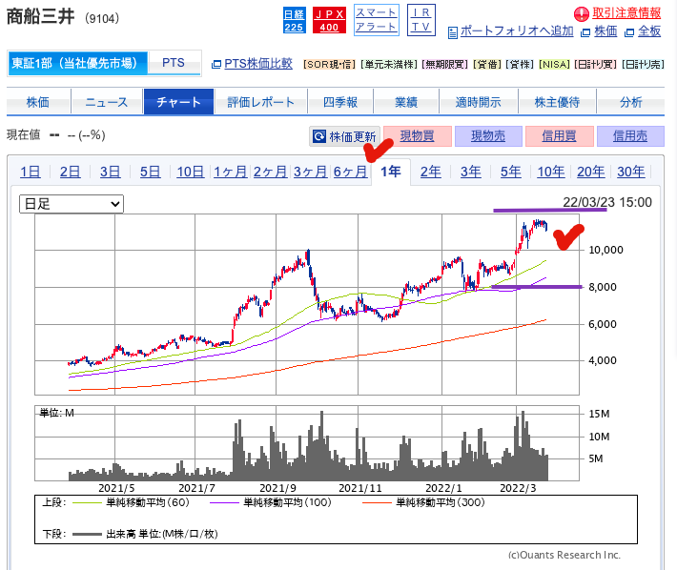
Task: Open the スマートアラート icon
Action: 376,20
